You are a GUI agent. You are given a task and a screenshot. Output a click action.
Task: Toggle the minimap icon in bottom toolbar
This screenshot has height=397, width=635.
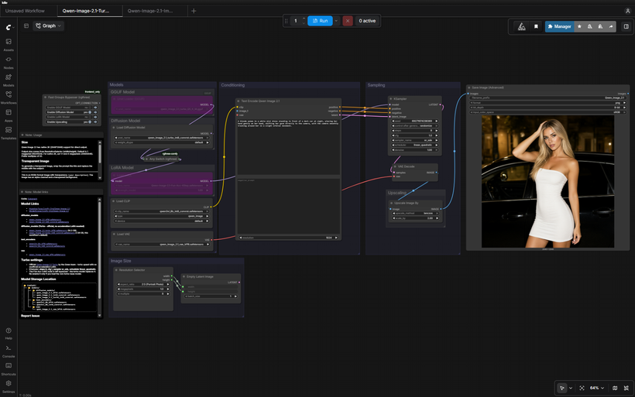tap(615, 388)
